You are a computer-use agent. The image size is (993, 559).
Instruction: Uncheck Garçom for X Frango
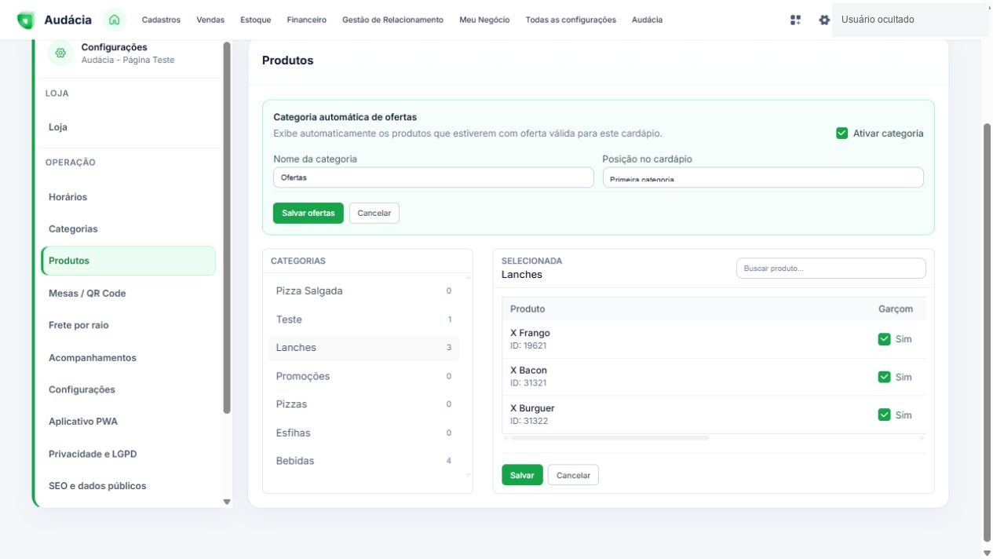pos(885,339)
